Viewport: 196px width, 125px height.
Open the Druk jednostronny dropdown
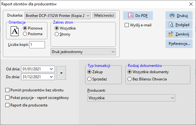tap(83, 52)
